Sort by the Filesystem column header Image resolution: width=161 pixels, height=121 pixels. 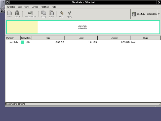coord(26,38)
